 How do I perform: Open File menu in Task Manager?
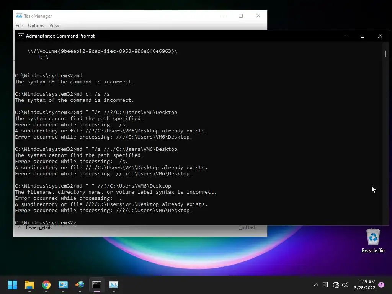[19, 26]
